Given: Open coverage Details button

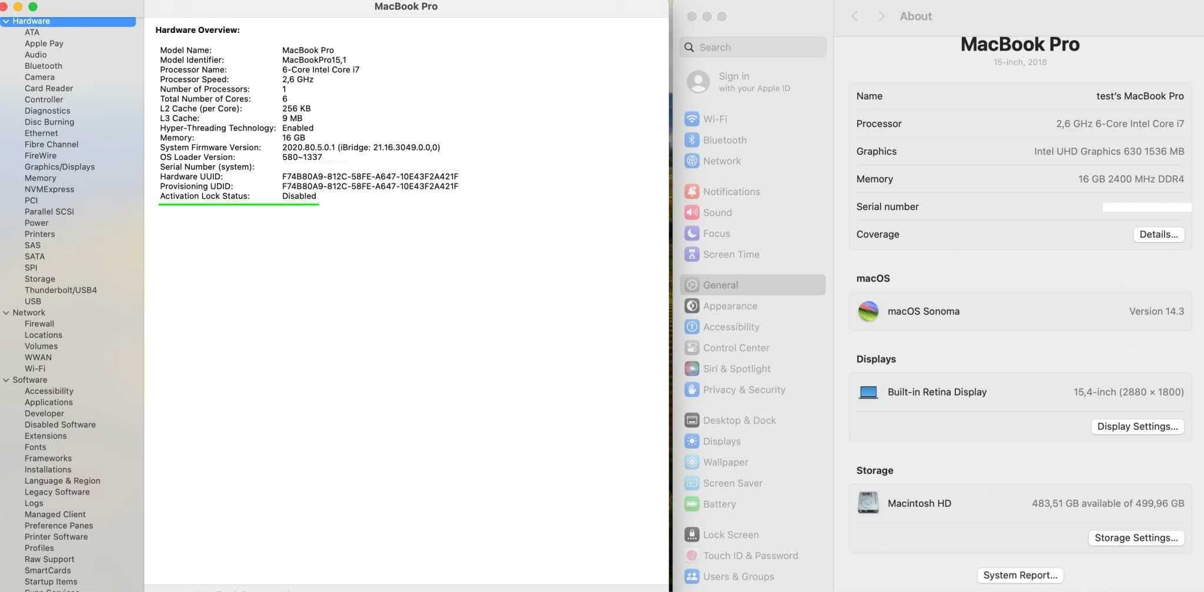Looking at the screenshot, I should click(1159, 235).
